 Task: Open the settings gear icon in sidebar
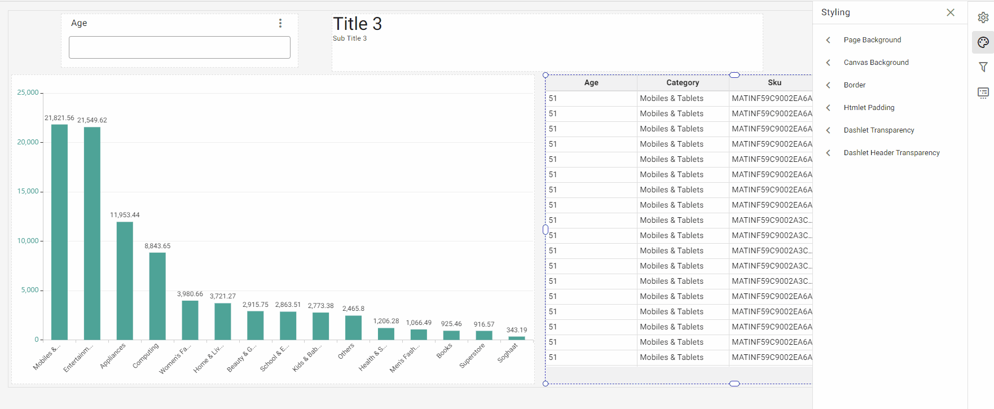pyautogui.click(x=983, y=17)
